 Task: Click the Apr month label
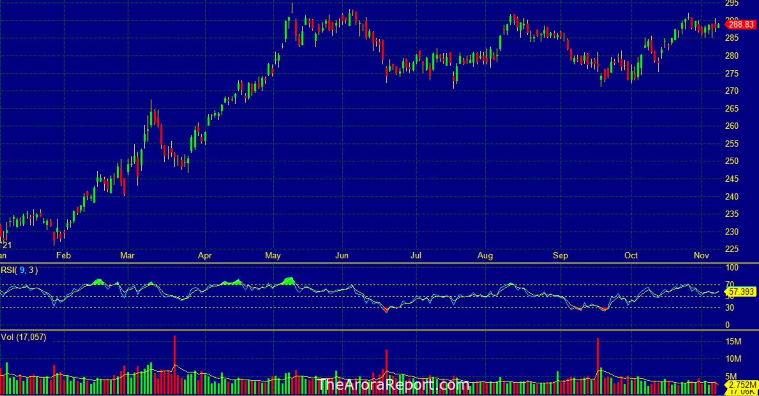(205, 256)
